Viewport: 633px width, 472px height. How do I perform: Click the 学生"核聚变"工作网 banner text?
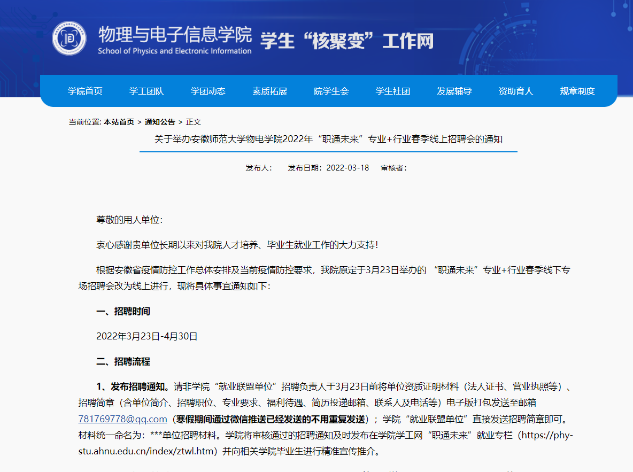click(x=346, y=41)
